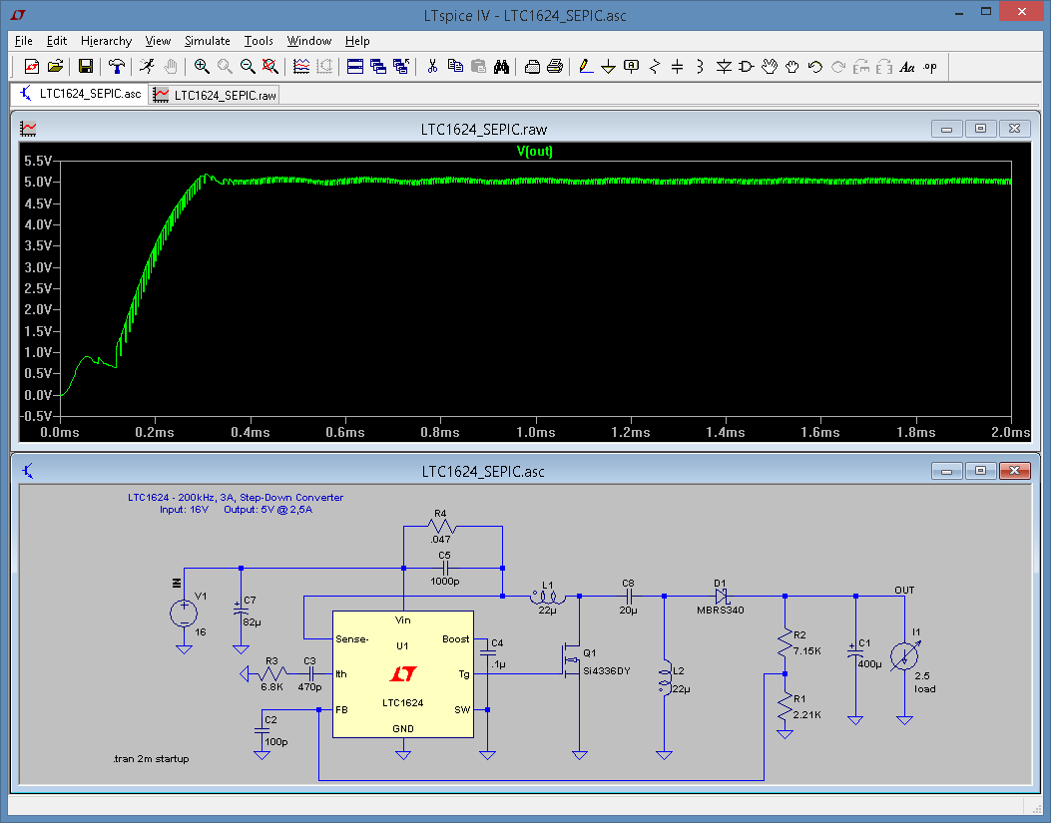Viewport: 1051px width, 823px height.
Task: Click the 6.8K value of R3
Action: (x=271, y=687)
